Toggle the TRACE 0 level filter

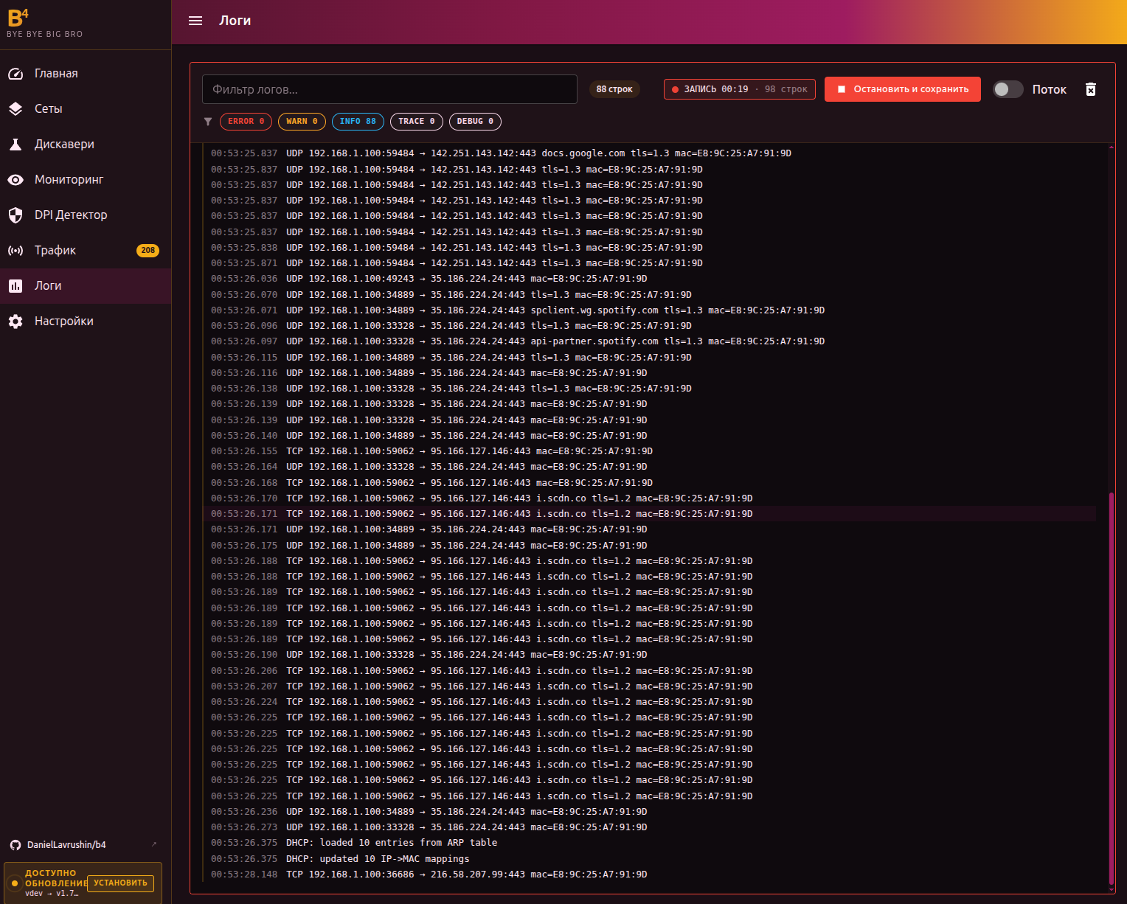[x=417, y=122]
